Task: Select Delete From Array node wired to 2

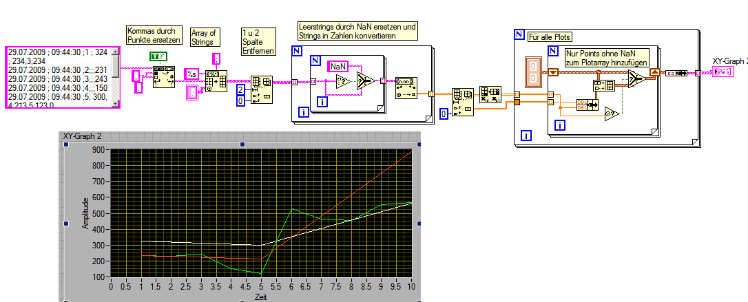Action: 262,89
